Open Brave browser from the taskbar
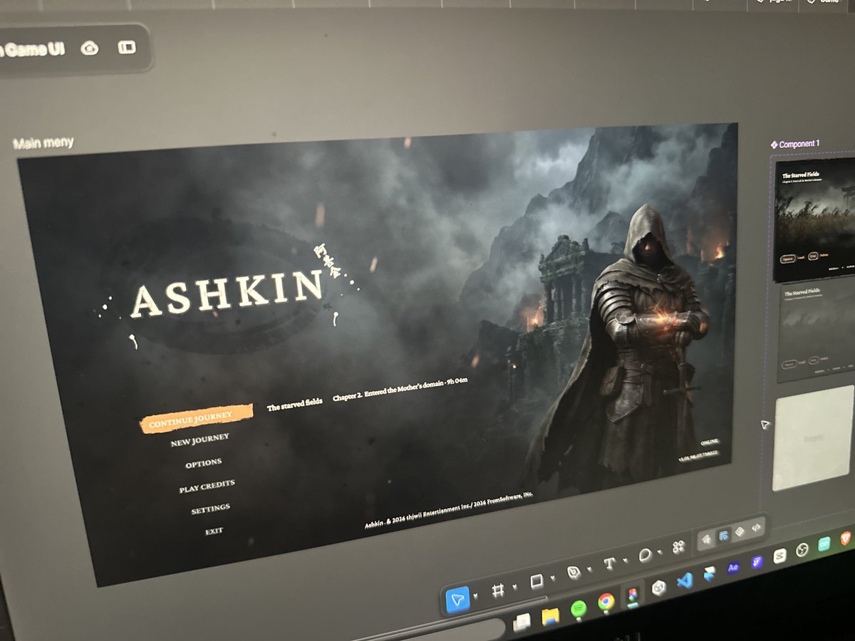 (x=846, y=538)
